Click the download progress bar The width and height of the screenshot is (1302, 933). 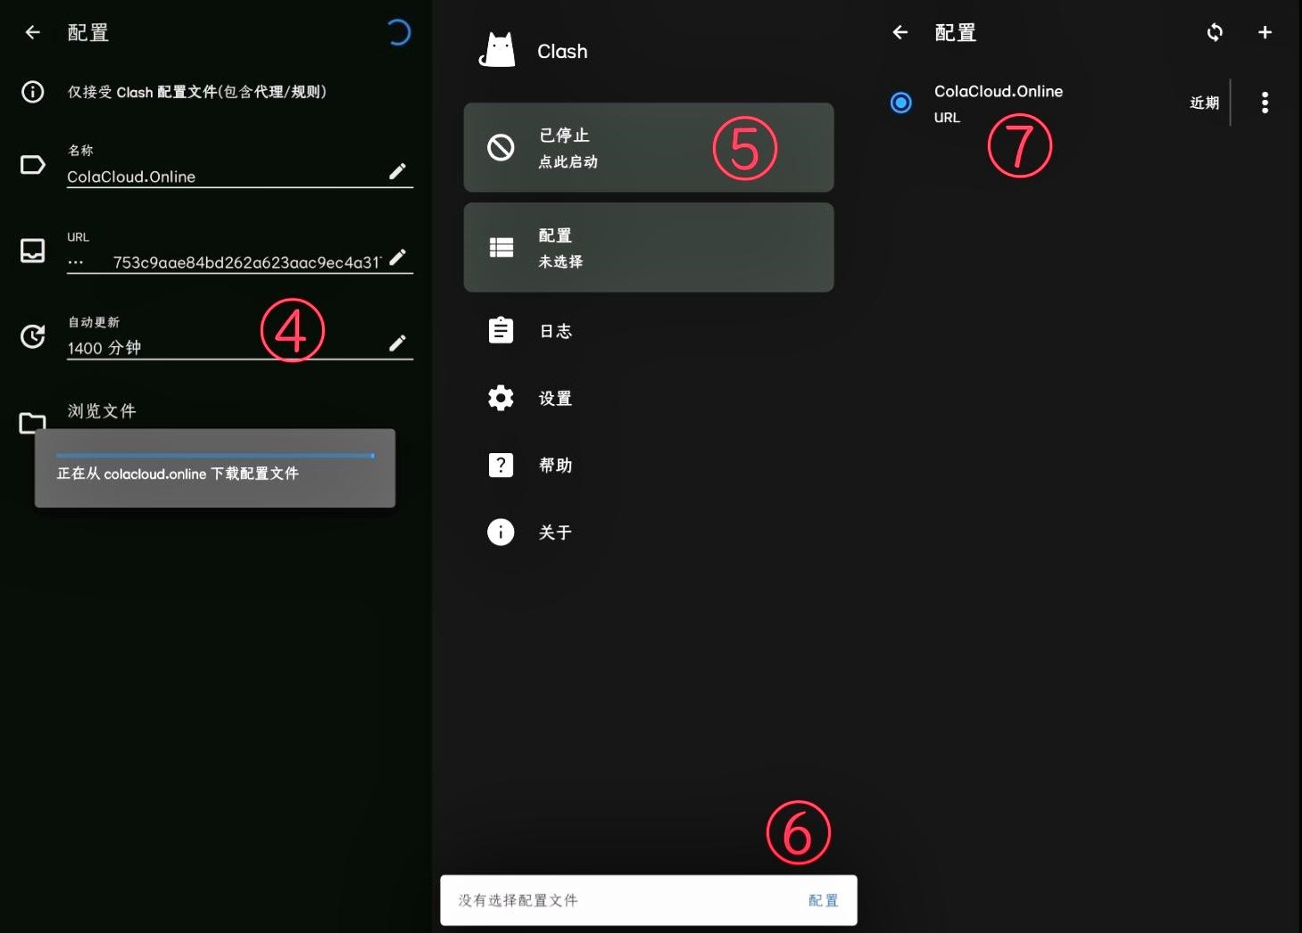point(214,456)
